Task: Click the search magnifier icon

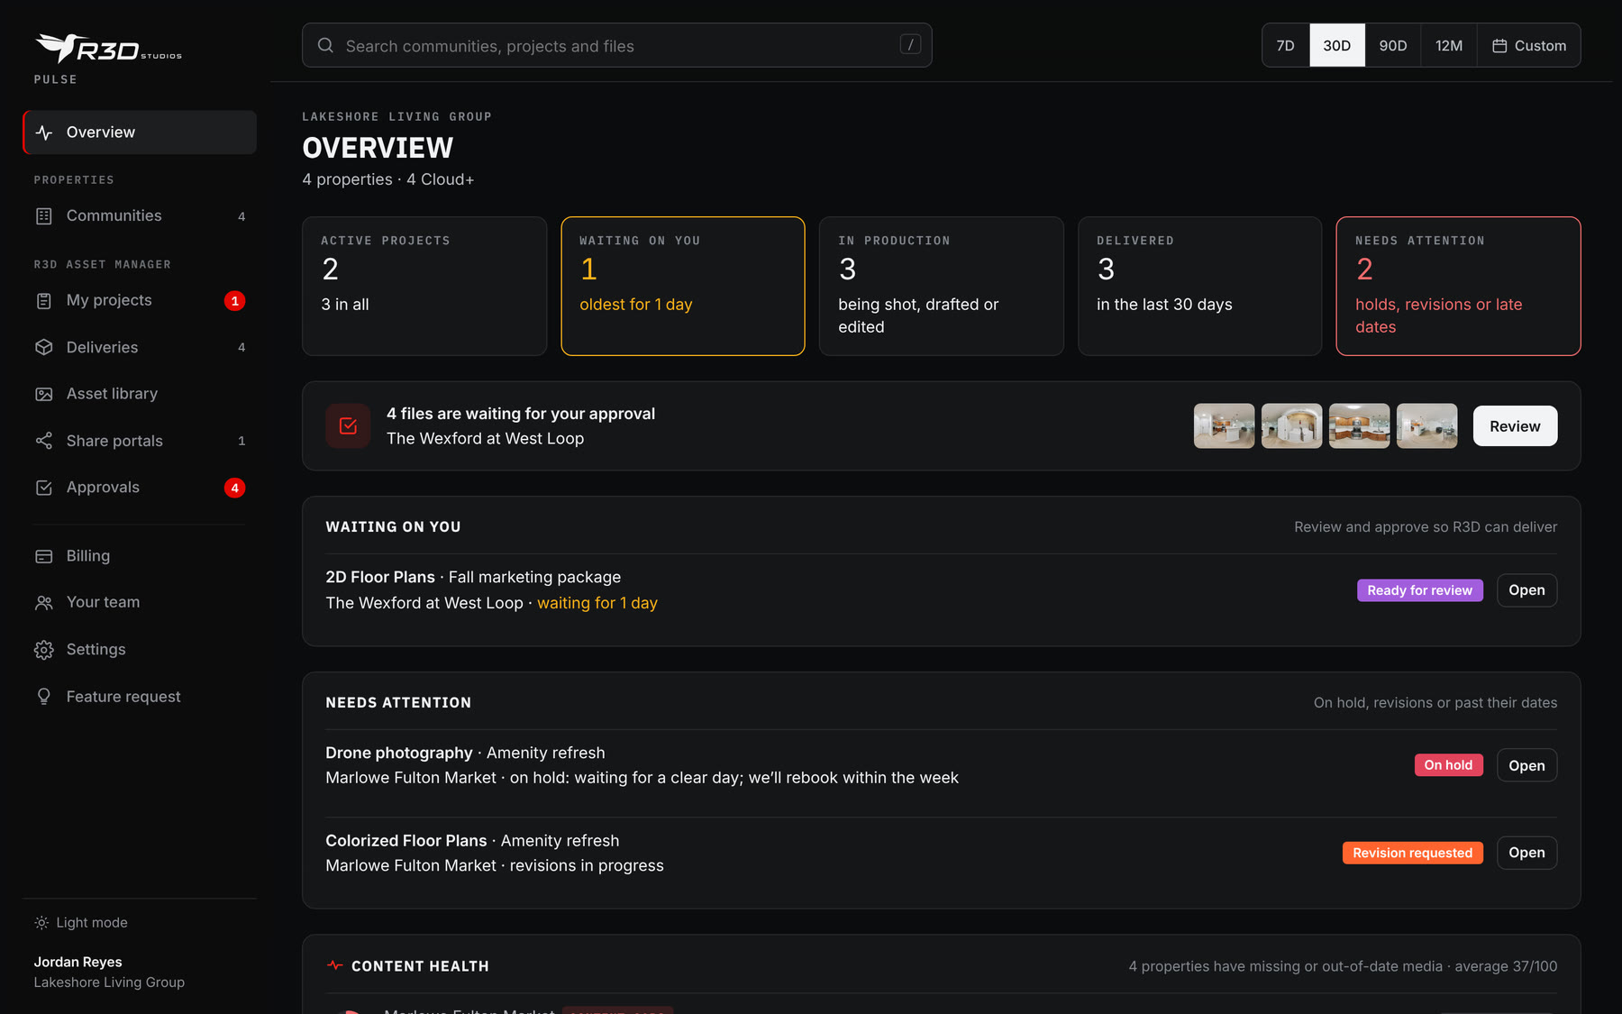Action: tap(325, 45)
